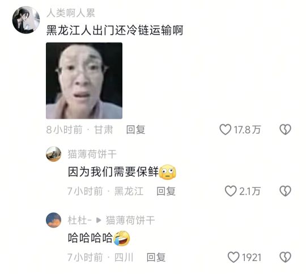The width and height of the screenshot is (306, 274).
Task: Enlarge the blurry face image in comment
Action: (84, 81)
